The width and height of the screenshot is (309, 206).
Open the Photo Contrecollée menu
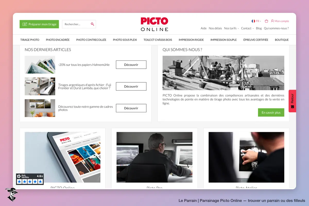click(x=91, y=40)
